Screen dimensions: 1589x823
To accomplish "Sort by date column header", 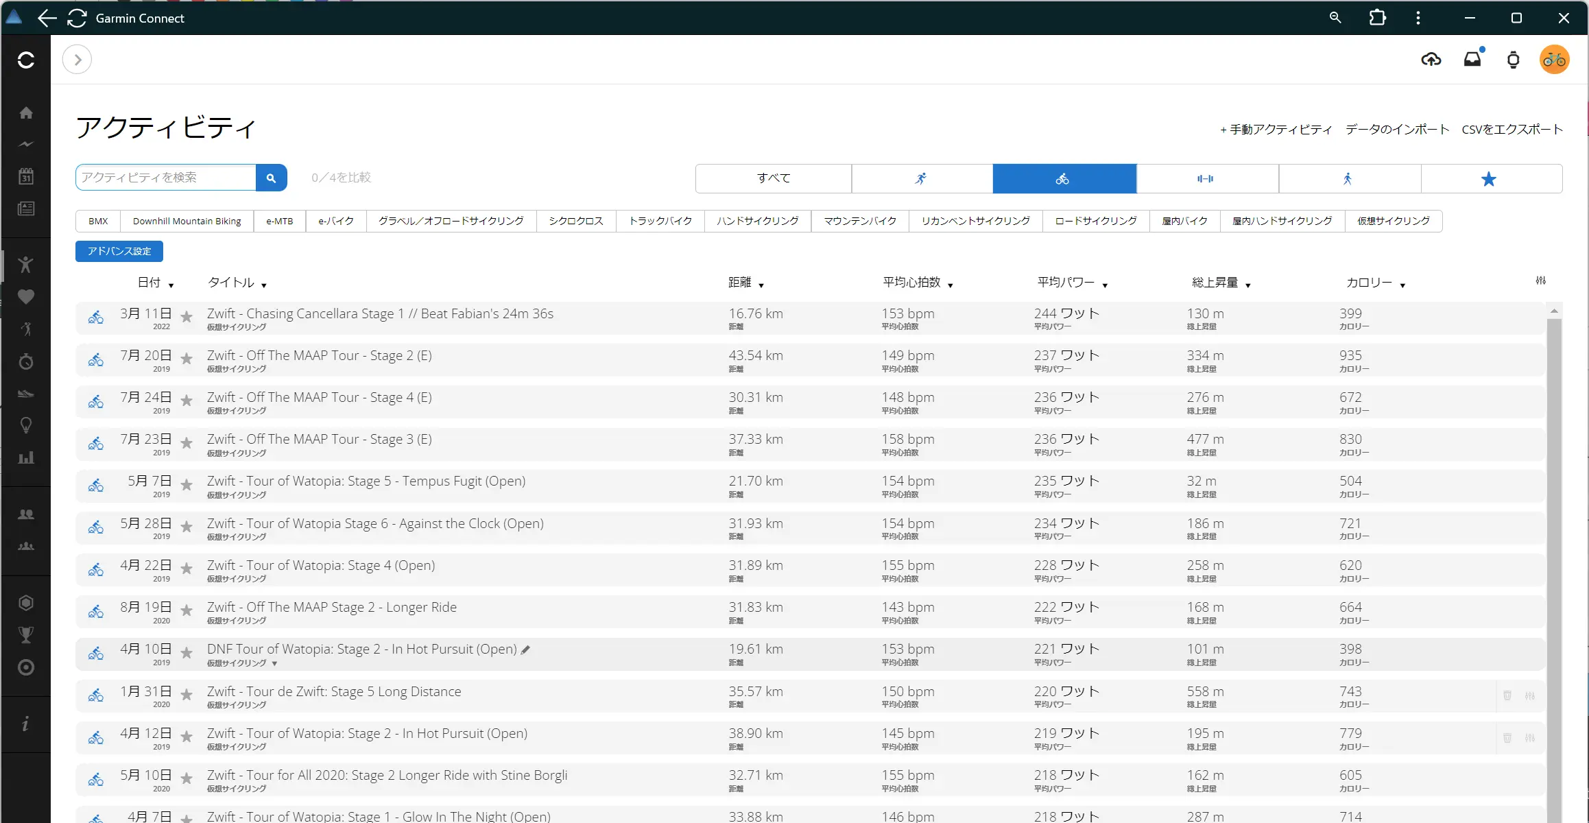I will 156,283.
